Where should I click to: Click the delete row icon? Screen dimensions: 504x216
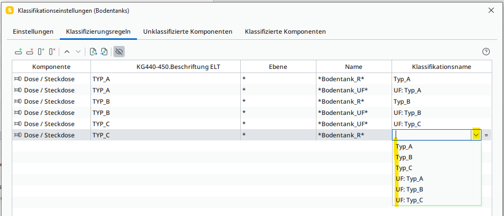coord(30,52)
